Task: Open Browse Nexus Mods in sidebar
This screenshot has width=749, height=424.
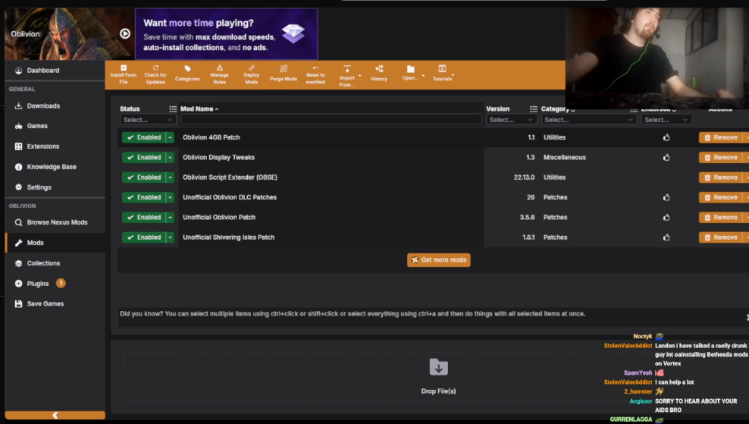Action: pos(55,222)
